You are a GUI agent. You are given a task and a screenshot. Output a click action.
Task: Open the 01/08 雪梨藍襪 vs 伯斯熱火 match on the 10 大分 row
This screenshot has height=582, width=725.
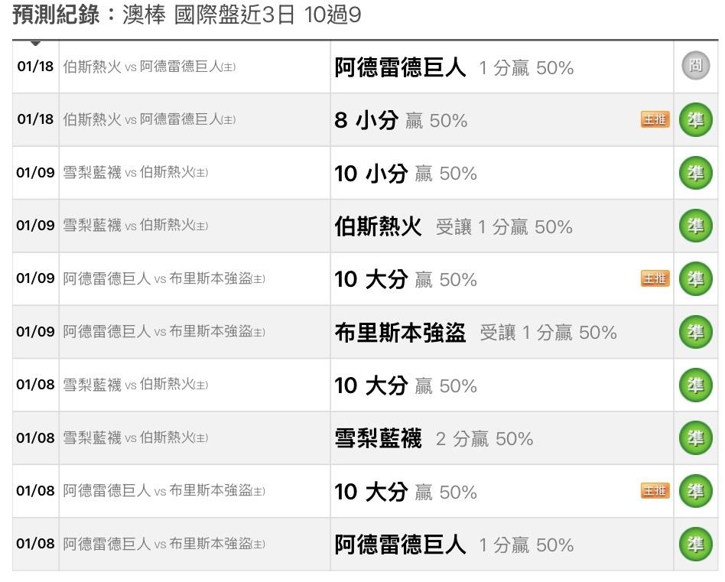click(x=135, y=385)
